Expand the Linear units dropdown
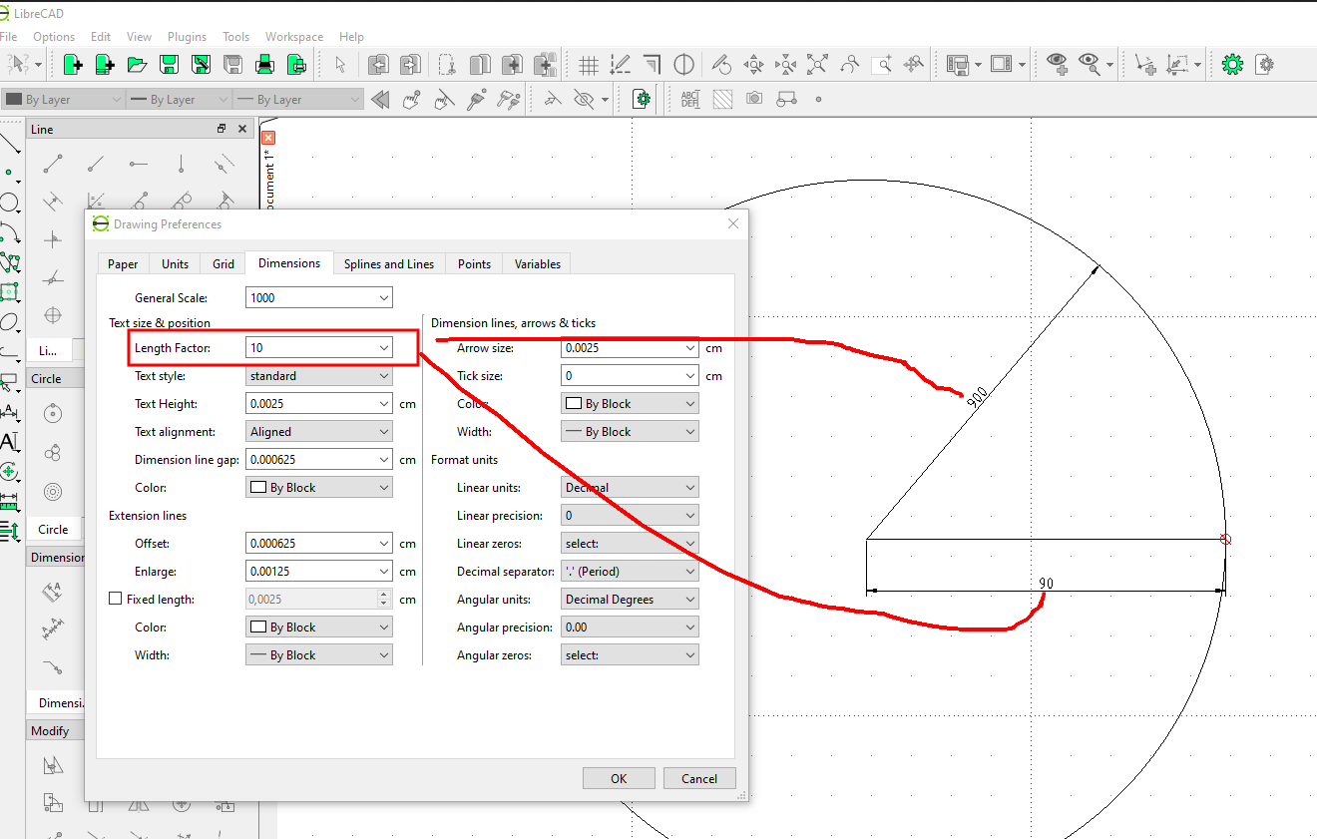Screen dimensions: 1317x839 point(630,488)
